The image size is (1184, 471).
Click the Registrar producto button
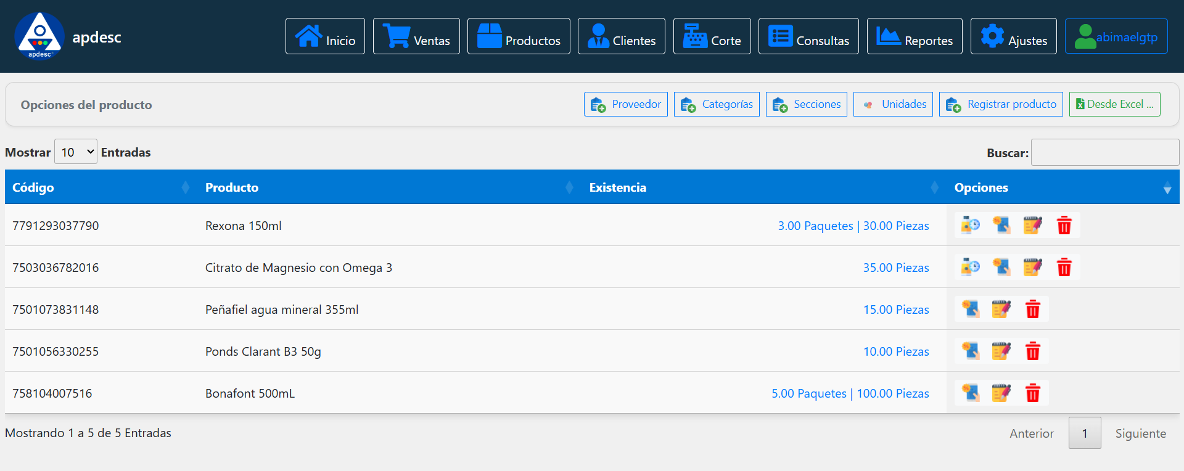pos(1001,104)
